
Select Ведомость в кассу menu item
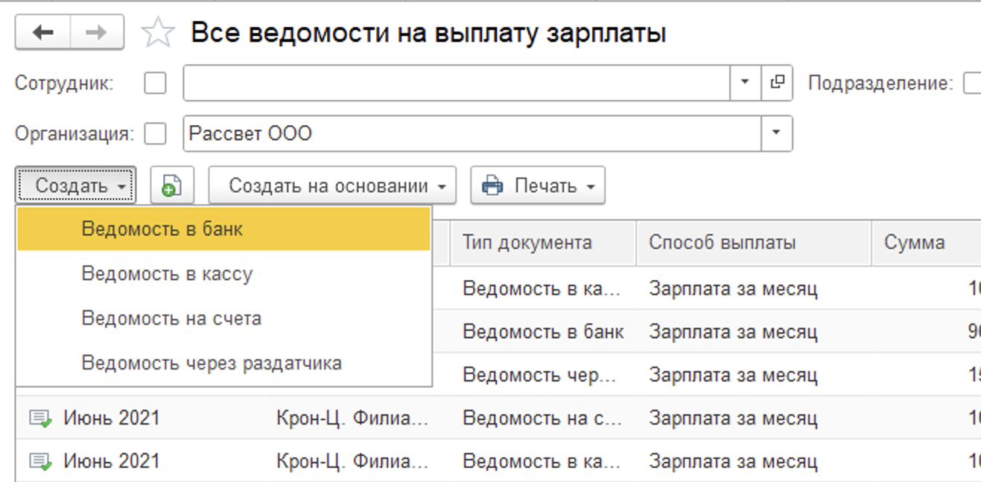(223, 274)
